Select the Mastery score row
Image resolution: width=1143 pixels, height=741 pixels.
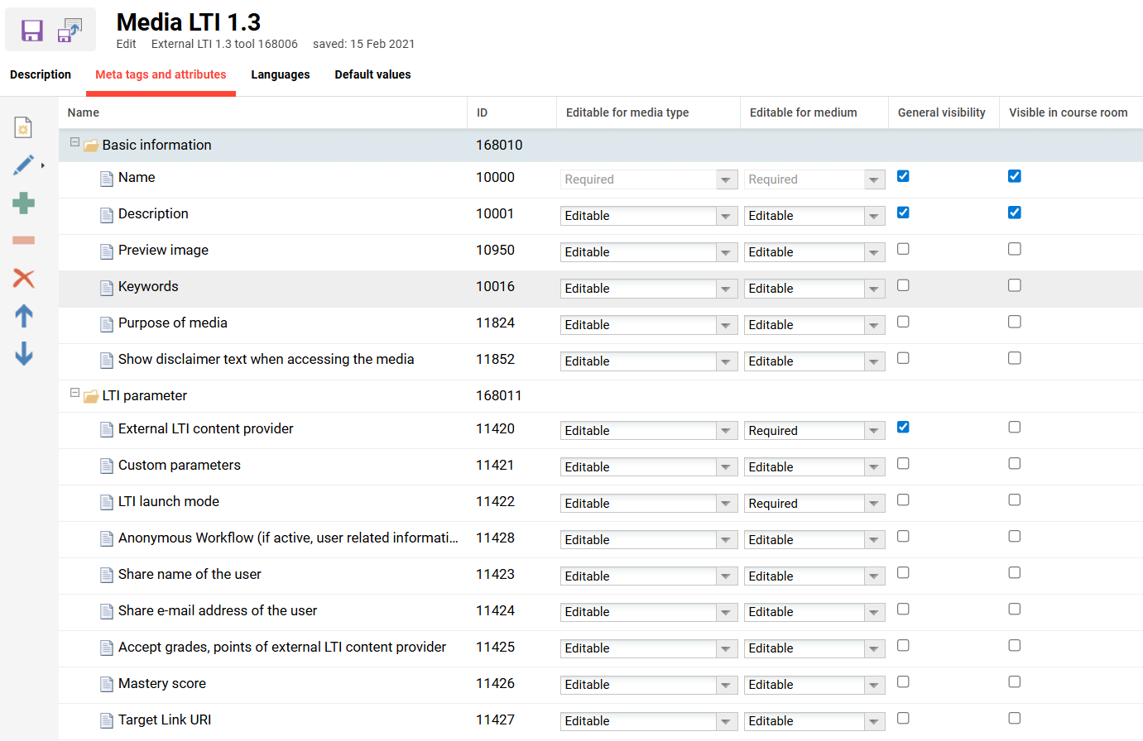(162, 684)
